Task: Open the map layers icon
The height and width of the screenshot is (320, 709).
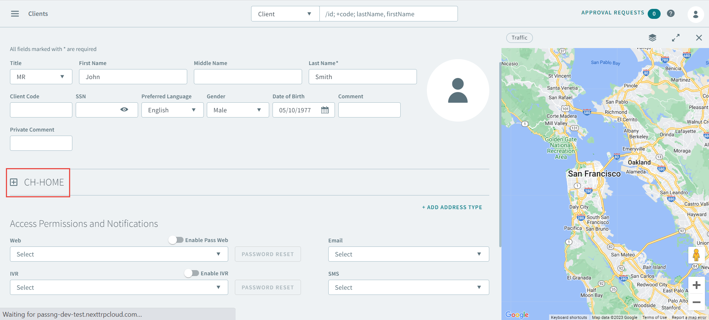Action: click(x=653, y=38)
